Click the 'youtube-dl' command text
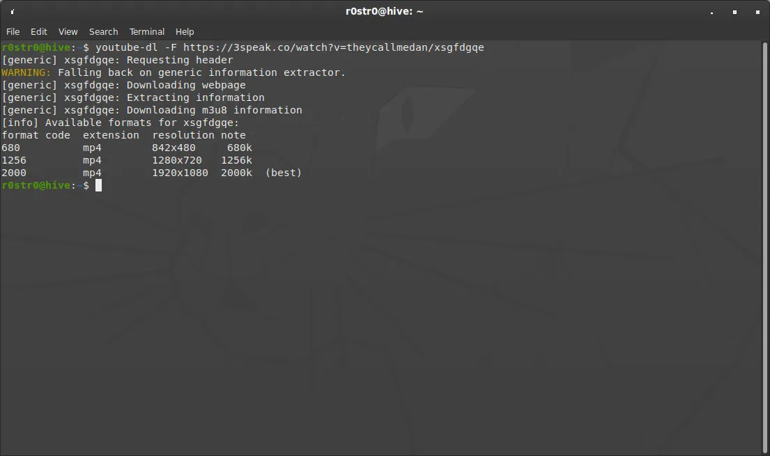Image resolution: width=770 pixels, height=456 pixels. coord(127,47)
